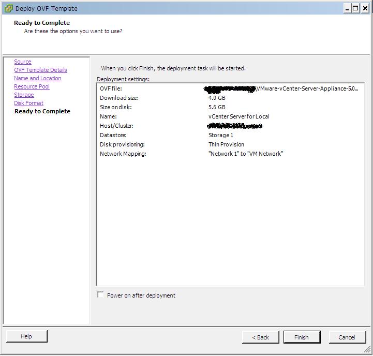
Task: Open OVF Template Details step
Action: [x=40, y=70]
